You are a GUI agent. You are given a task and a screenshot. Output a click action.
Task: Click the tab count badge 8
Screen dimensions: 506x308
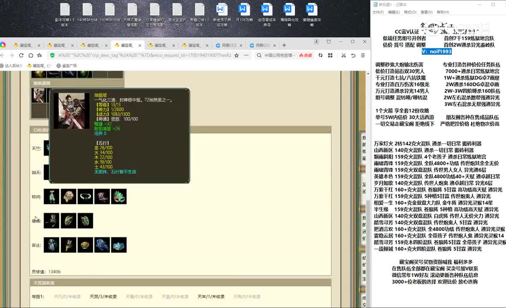(x=317, y=41)
